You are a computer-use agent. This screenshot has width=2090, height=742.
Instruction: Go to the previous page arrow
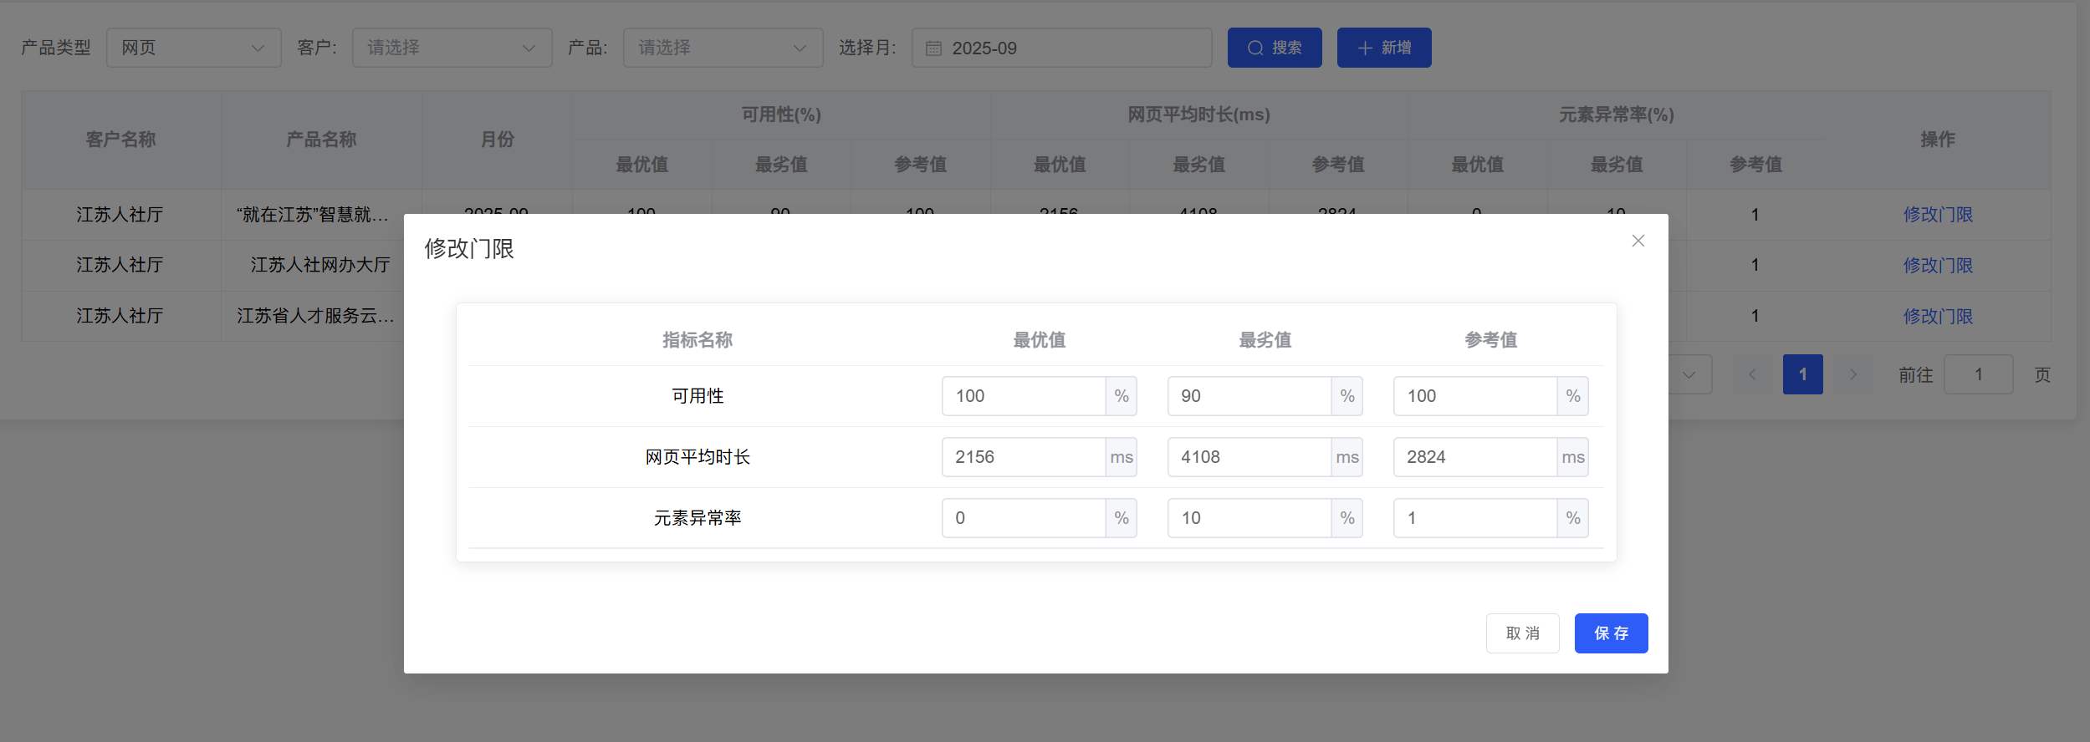pos(1752,374)
